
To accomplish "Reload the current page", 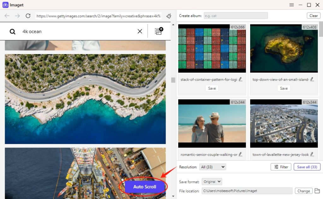I will [x=28, y=16].
